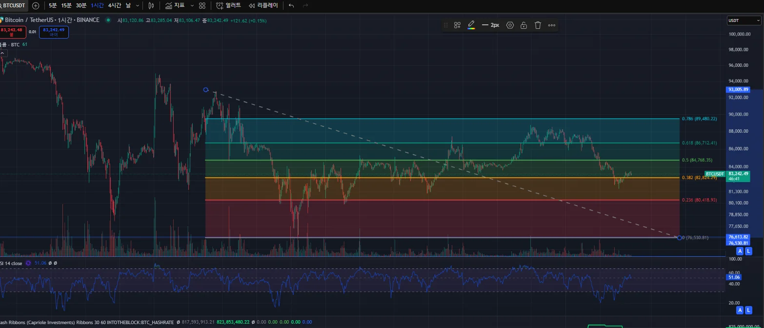Click the add symbol plus icon
Viewport: 764px width, 328px height.
36,6
